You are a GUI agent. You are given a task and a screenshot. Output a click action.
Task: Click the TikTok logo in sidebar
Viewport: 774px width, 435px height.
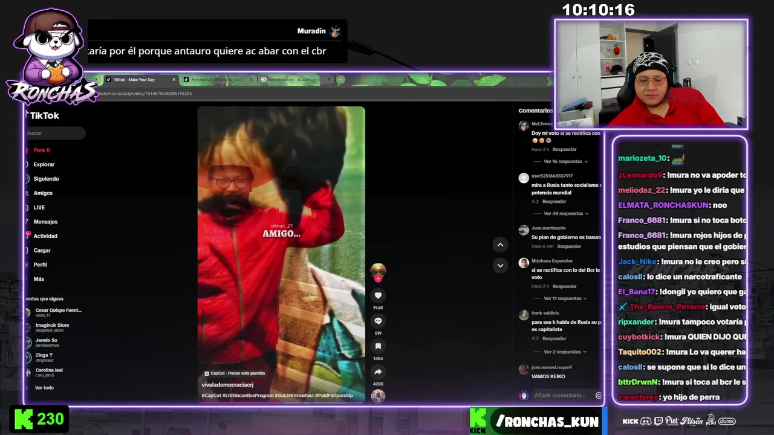point(44,115)
